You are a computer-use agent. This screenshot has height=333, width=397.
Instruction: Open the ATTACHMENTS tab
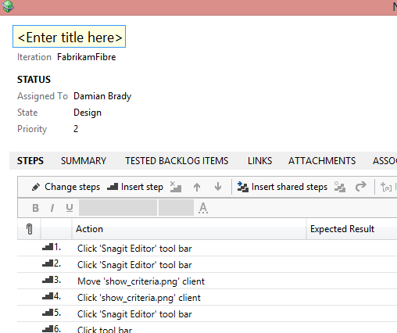click(322, 161)
